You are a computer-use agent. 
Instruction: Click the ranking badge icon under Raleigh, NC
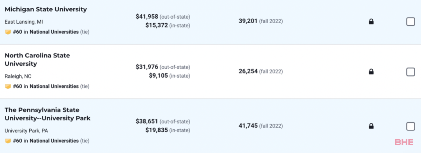pos(8,86)
